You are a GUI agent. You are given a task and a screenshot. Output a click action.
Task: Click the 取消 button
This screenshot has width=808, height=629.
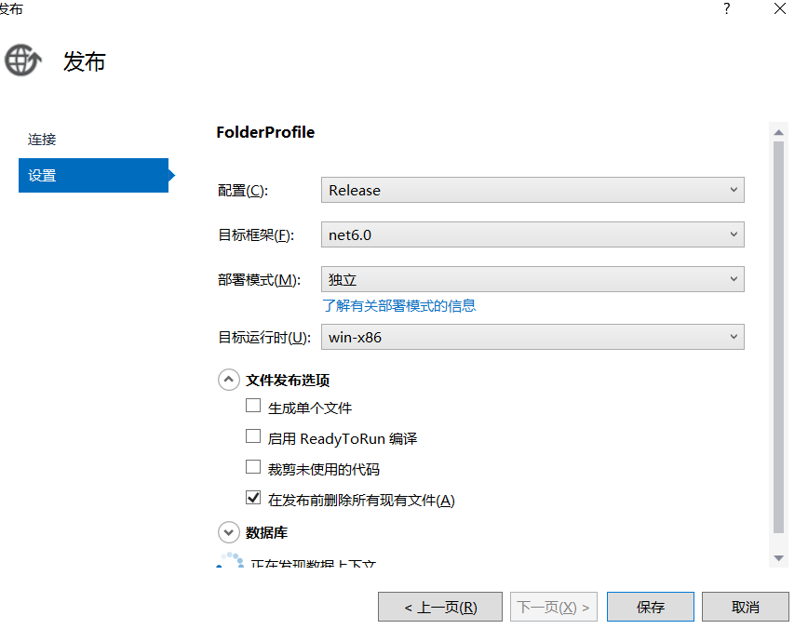coord(746,607)
